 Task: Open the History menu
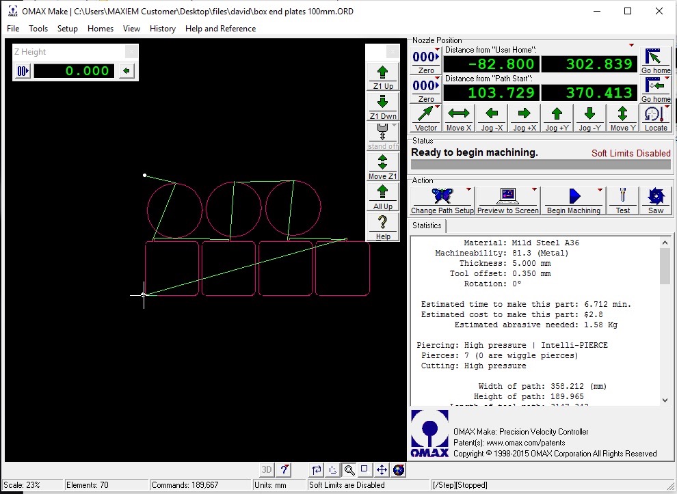(162, 29)
